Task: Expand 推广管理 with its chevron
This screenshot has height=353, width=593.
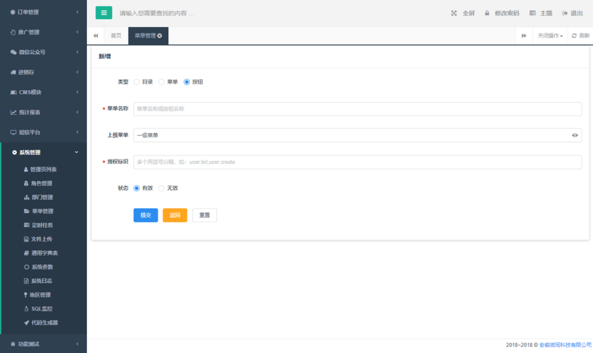Action: pos(77,32)
